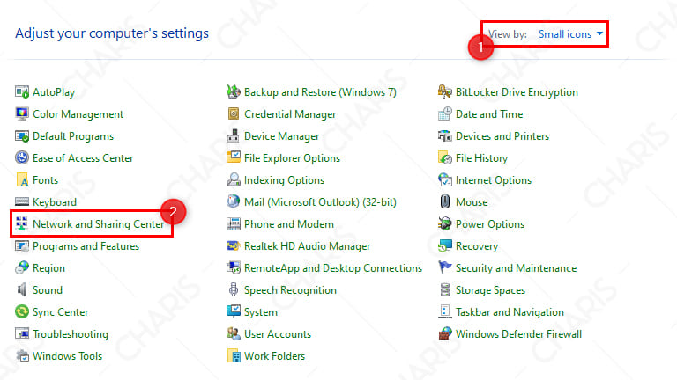Open the Network and Sharing Center link
The width and height of the screenshot is (677, 380).
pos(99,224)
